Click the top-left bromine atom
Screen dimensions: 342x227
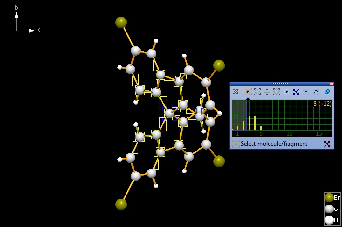121,22
